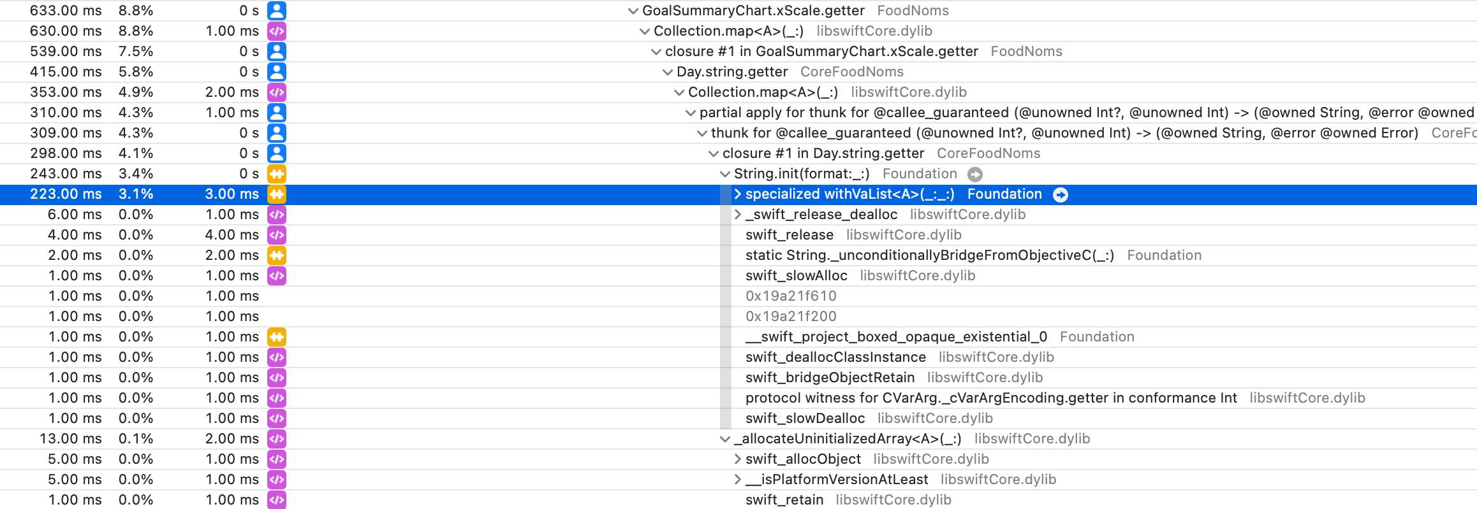Collapse the first Collection.map row at 630.00 ms

[x=644, y=31]
